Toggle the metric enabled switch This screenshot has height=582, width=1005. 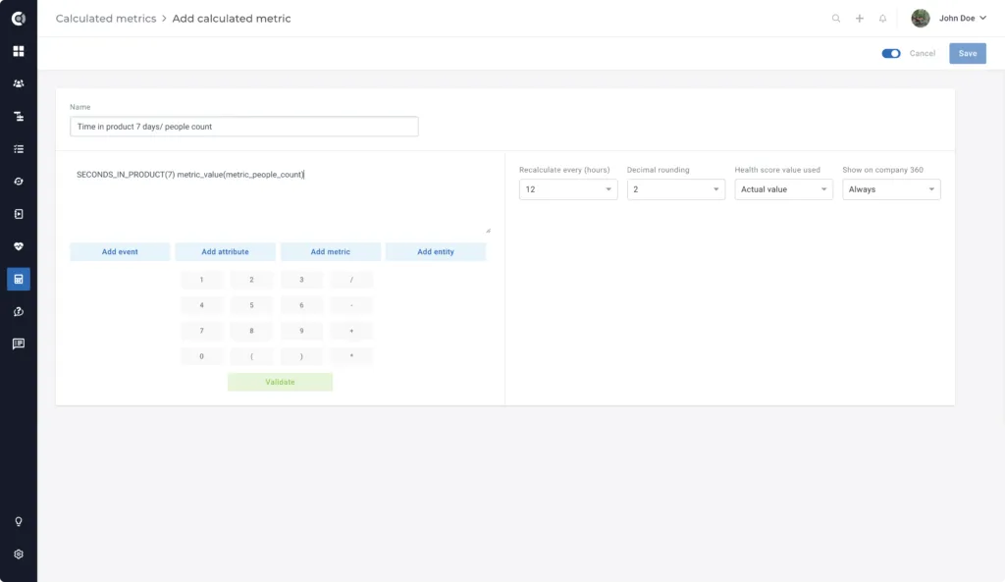coord(891,53)
